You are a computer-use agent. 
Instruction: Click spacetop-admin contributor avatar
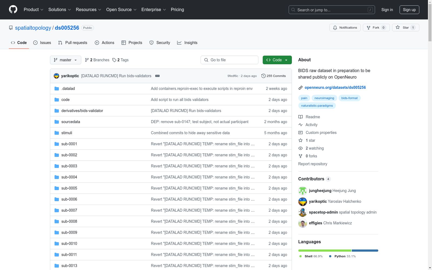[303, 212]
